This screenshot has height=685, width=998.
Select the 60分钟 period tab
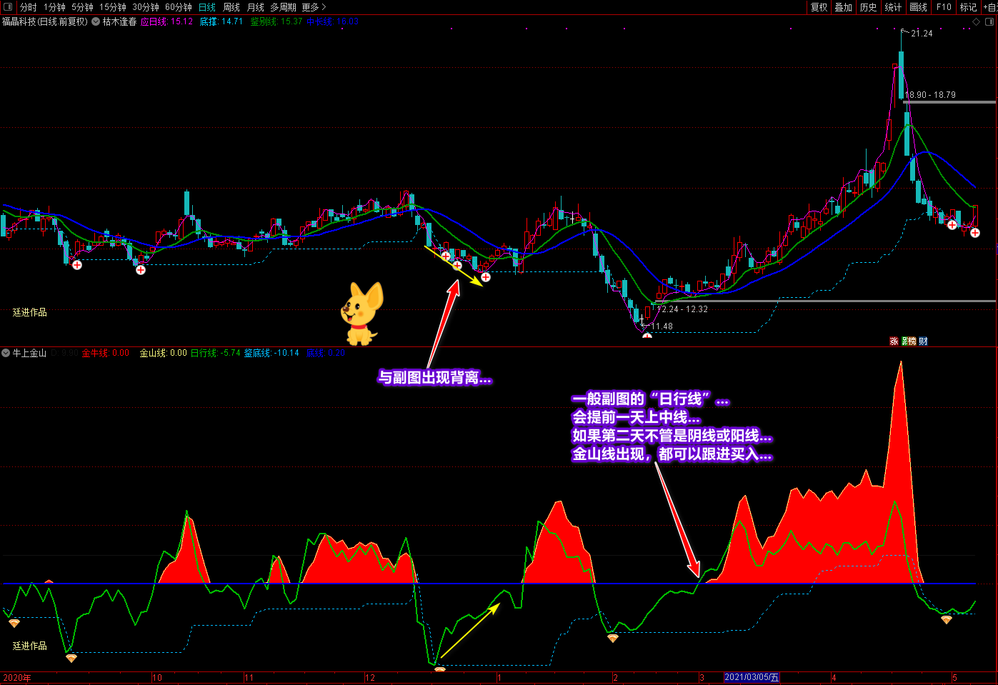[x=178, y=7]
